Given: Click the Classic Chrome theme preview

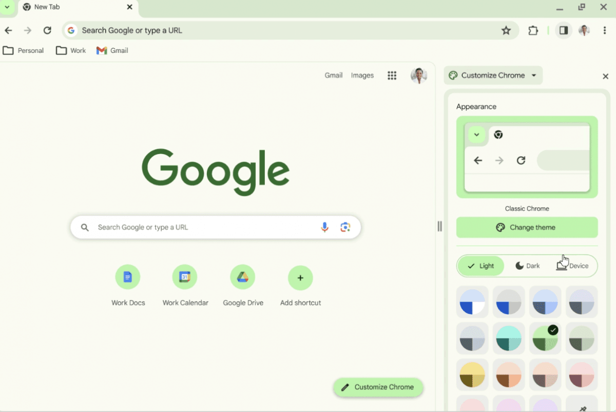Looking at the screenshot, I should (x=527, y=157).
